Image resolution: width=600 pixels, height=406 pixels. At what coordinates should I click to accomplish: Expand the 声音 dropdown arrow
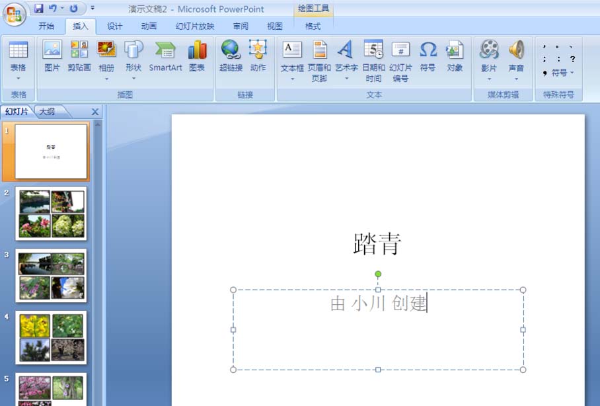516,79
